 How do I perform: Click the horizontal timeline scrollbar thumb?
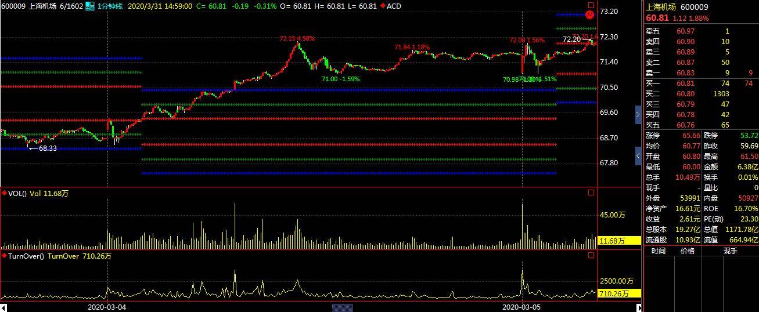click(x=343, y=307)
